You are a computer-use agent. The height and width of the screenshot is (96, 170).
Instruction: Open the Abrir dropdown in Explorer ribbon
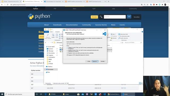tap(113, 34)
